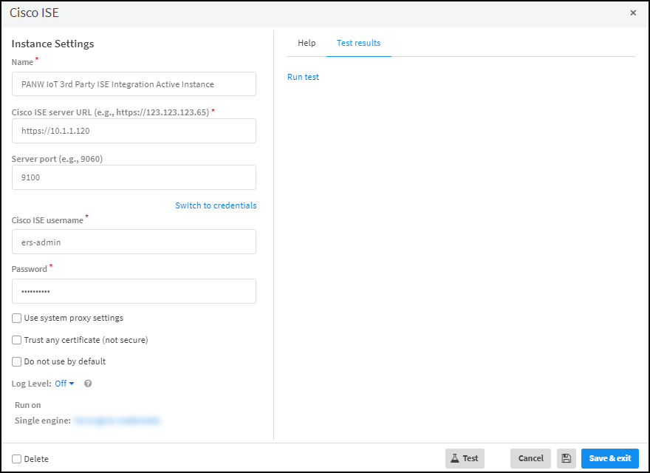The height and width of the screenshot is (473, 650).
Task: Click the Log Level help question icon
Action: point(88,384)
